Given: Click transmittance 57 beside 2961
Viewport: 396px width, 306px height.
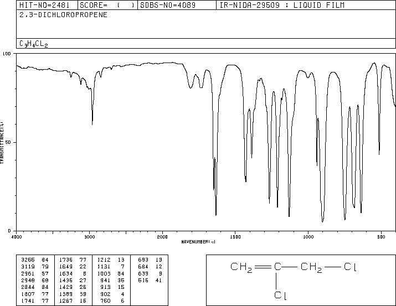Looking at the screenshot, I should (x=45, y=273).
